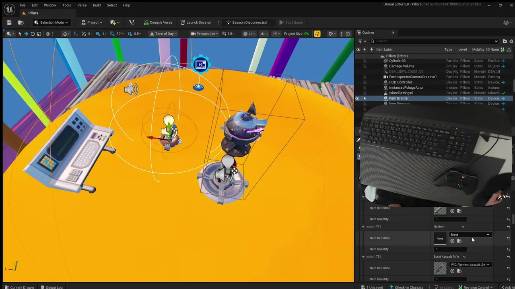Click the None item definition thumbnail
Viewport: 515px width, 289px height.
(x=440, y=238)
